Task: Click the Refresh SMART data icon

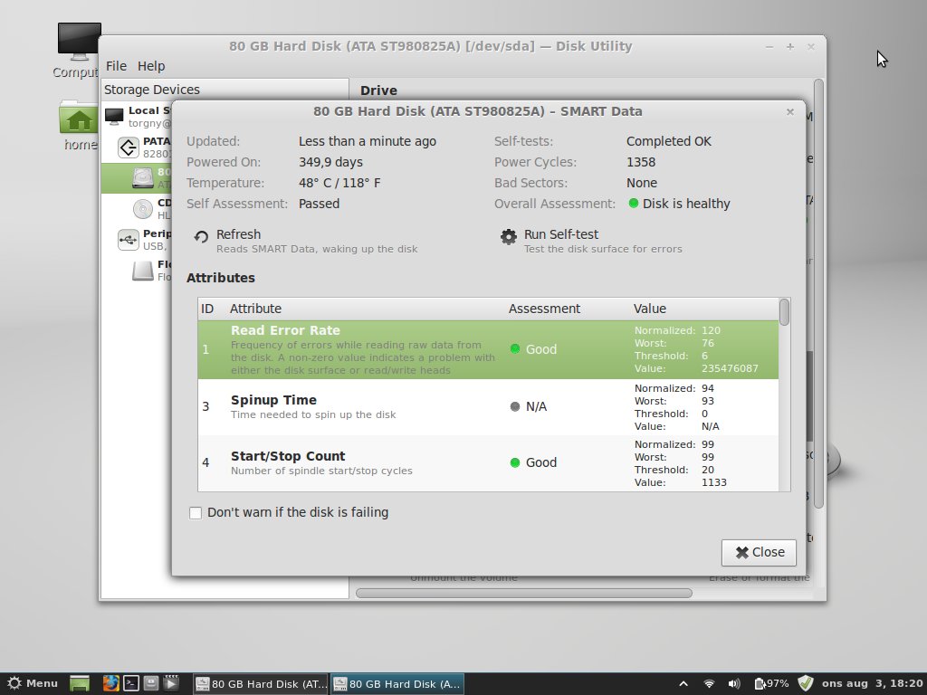Action: point(201,237)
